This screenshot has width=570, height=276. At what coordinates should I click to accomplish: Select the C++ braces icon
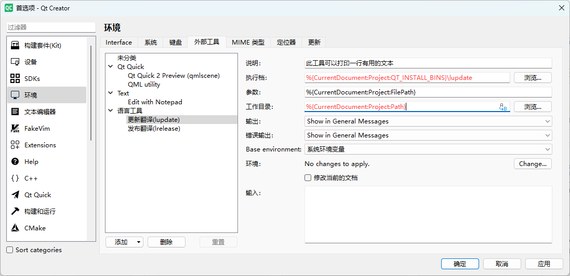coord(15,178)
